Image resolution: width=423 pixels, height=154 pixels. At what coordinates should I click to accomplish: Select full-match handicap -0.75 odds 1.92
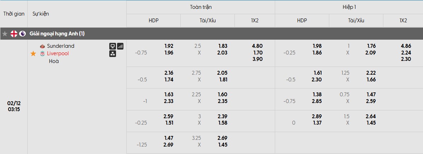point(169,46)
